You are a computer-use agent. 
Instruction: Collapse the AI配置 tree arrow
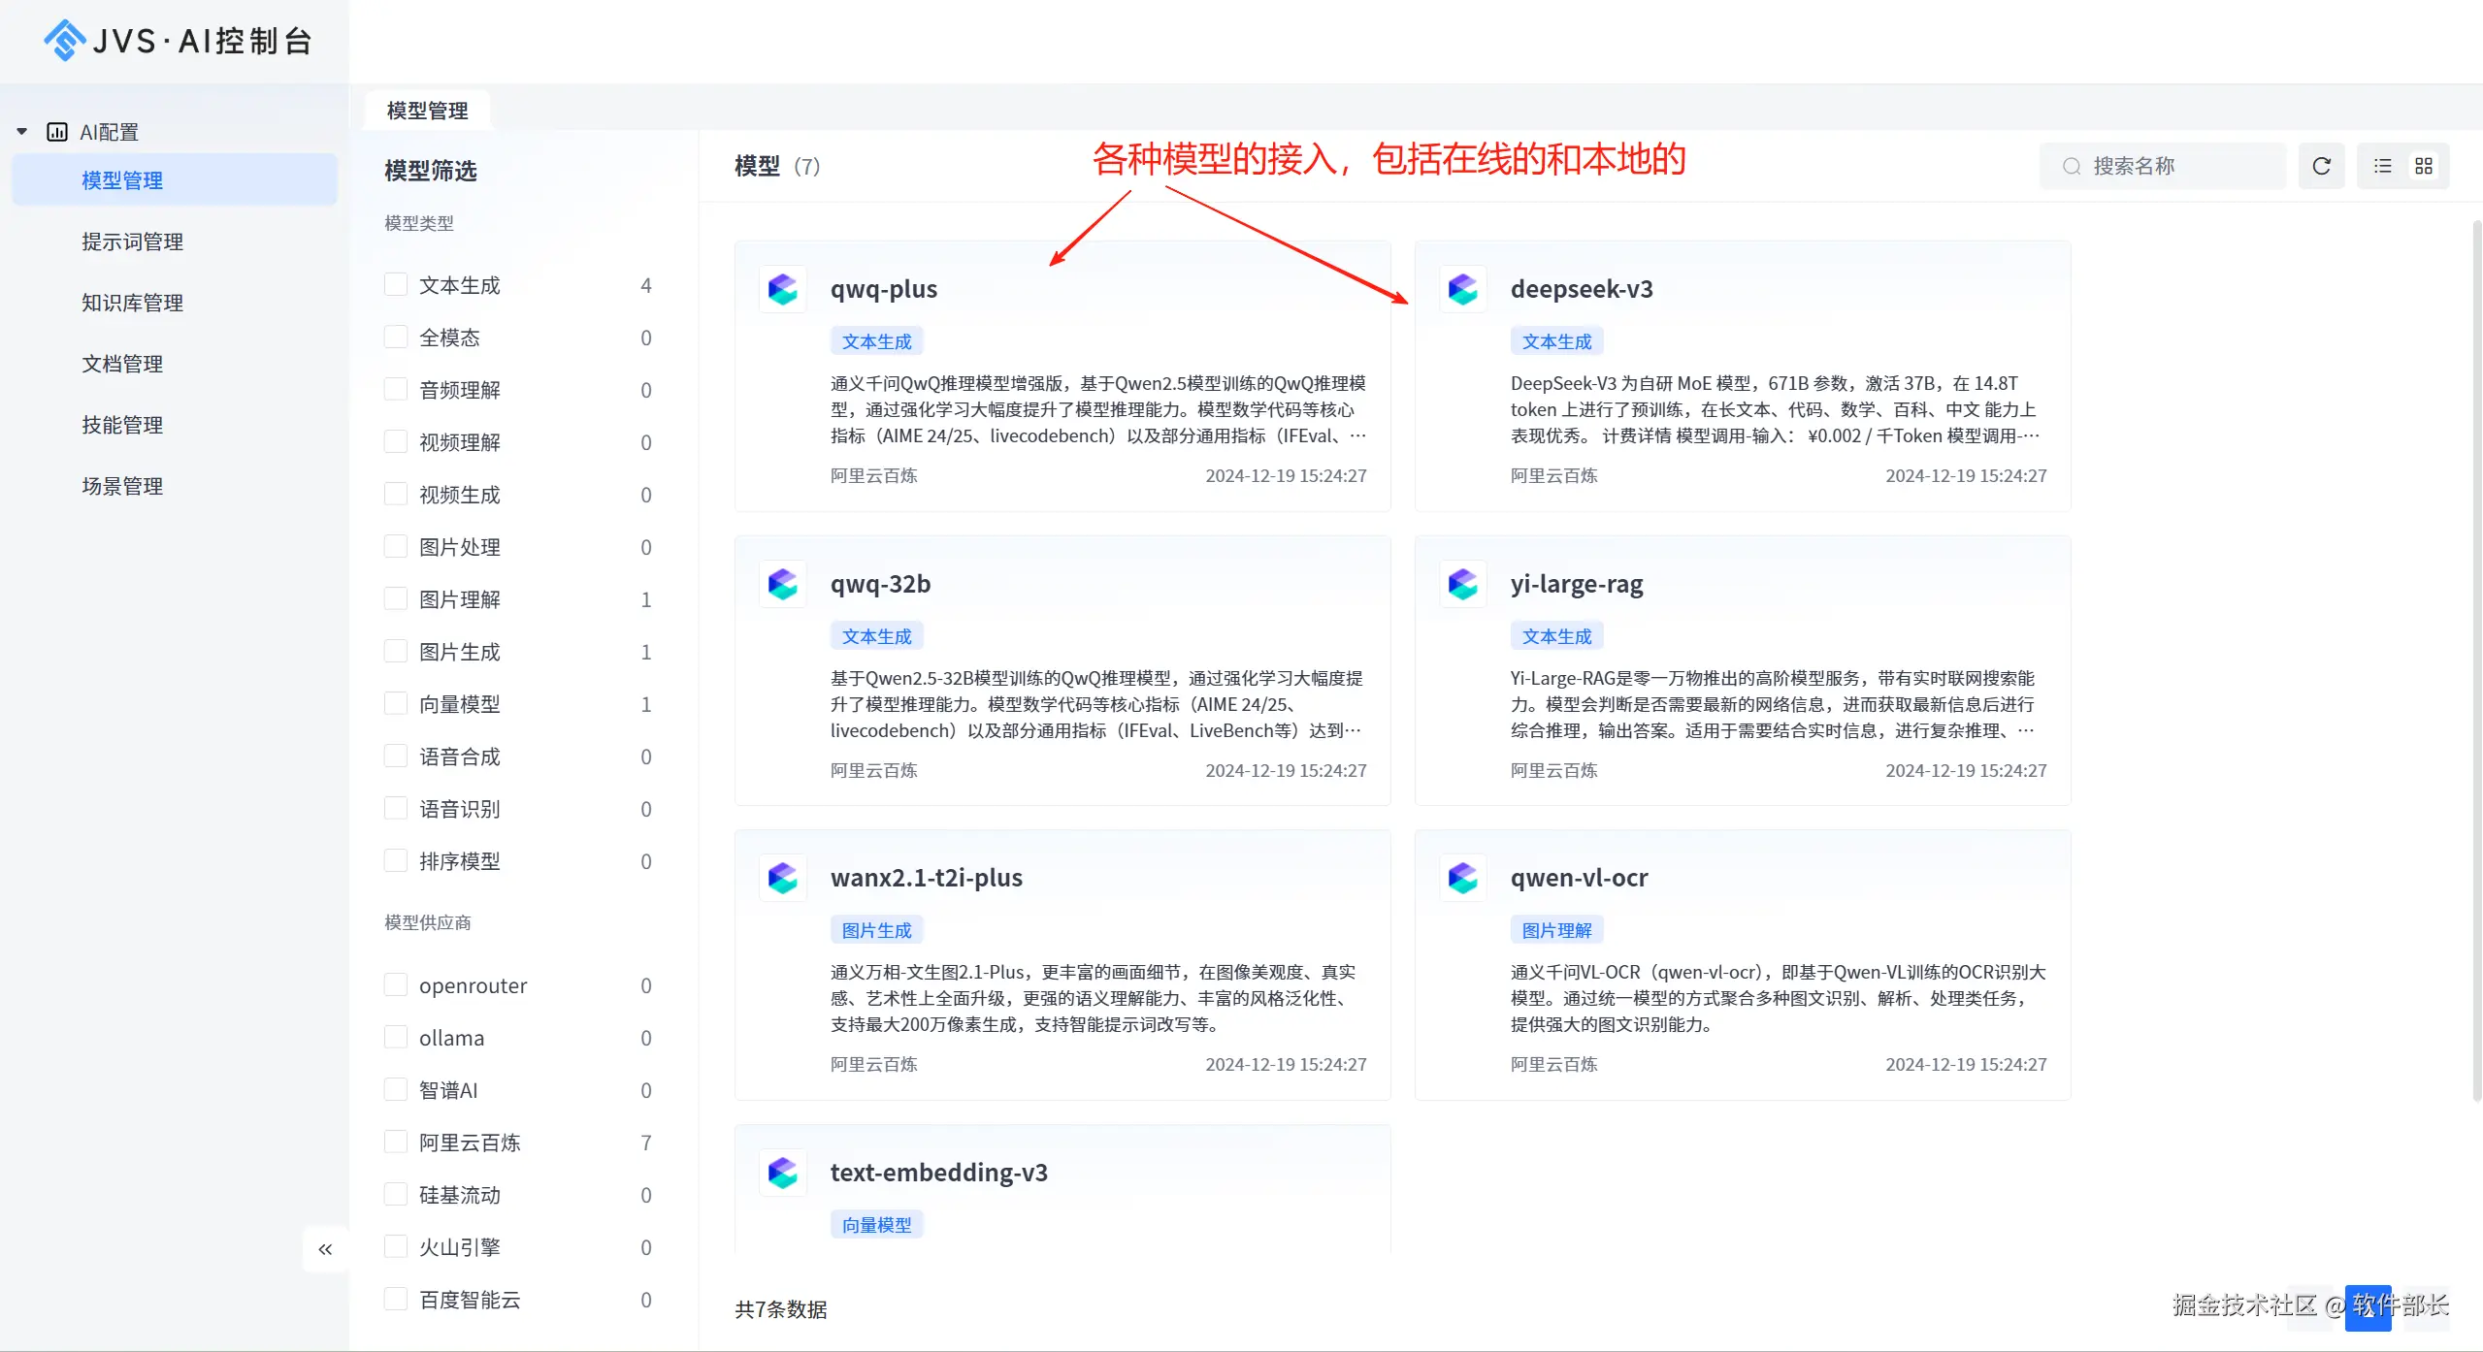point(22,132)
